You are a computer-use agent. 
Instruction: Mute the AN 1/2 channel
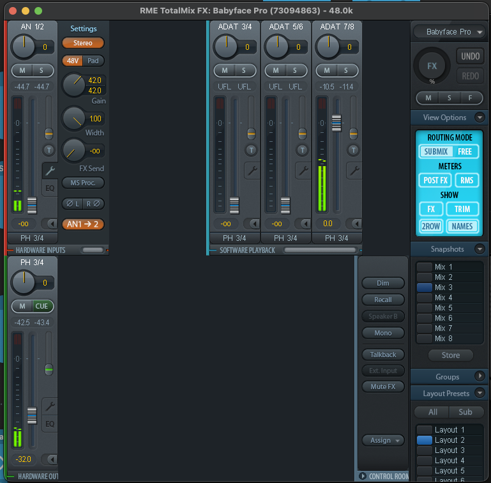click(x=22, y=70)
